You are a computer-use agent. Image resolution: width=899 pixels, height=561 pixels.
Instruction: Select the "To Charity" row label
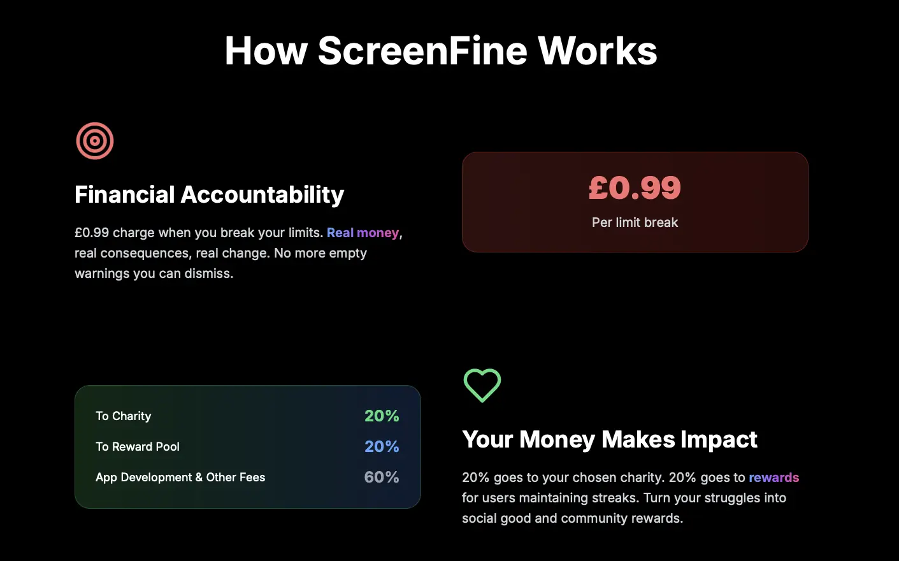124,416
